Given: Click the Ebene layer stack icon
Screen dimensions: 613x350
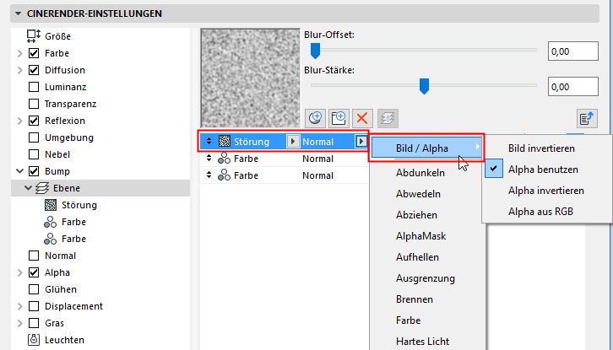Looking at the screenshot, I should [42, 188].
